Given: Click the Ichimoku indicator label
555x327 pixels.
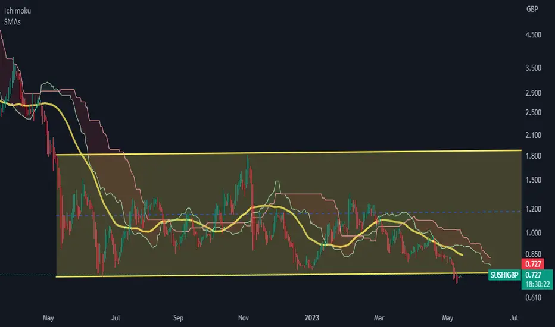Looking at the screenshot, I should (17, 11).
